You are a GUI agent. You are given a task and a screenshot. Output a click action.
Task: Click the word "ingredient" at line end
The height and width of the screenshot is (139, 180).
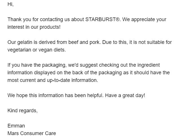pos(149,65)
